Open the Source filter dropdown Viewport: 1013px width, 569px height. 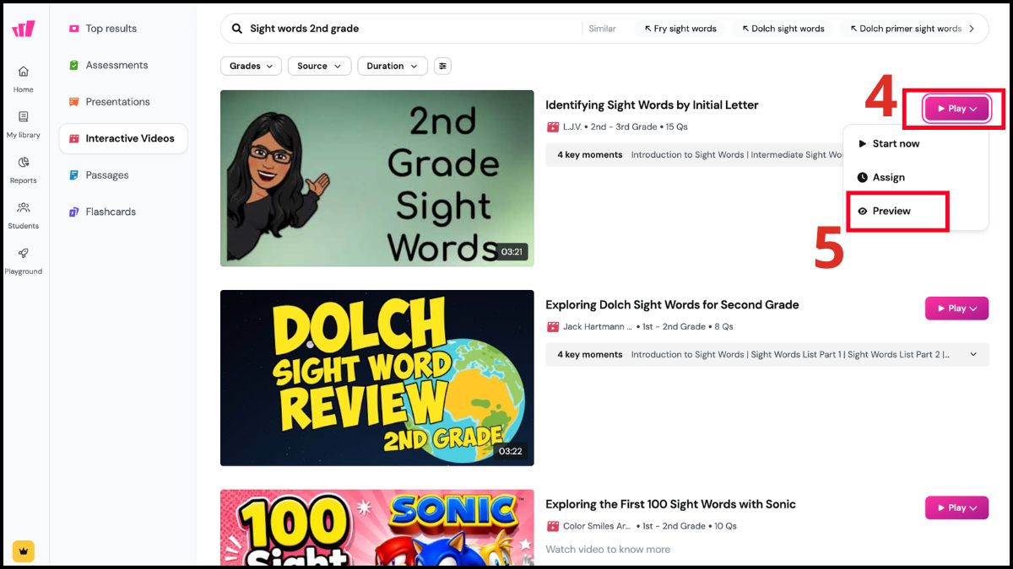[x=319, y=66]
